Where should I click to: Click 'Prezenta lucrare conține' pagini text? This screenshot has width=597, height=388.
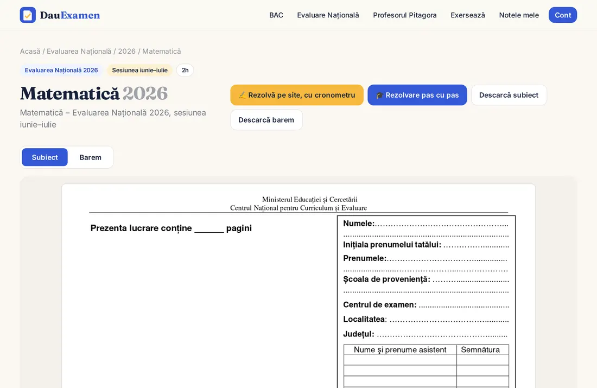171,228
